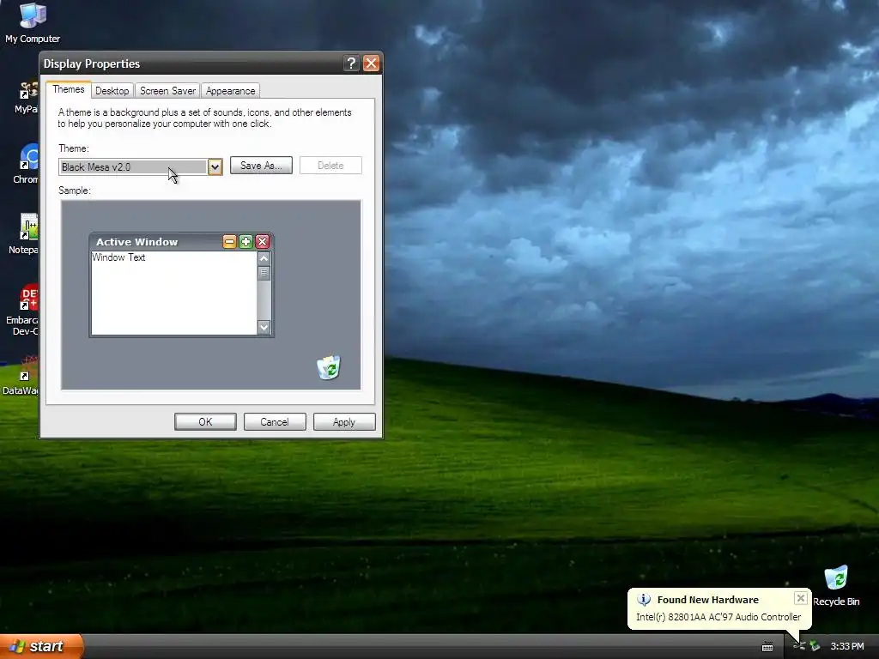The height and width of the screenshot is (659, 879).
Task: Expand the Theme dropdown arrow
Action: click(x=215, y=167)
